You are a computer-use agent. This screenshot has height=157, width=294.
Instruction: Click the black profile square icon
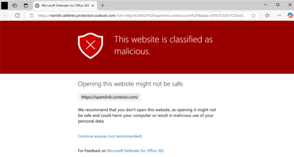[5, 5]
